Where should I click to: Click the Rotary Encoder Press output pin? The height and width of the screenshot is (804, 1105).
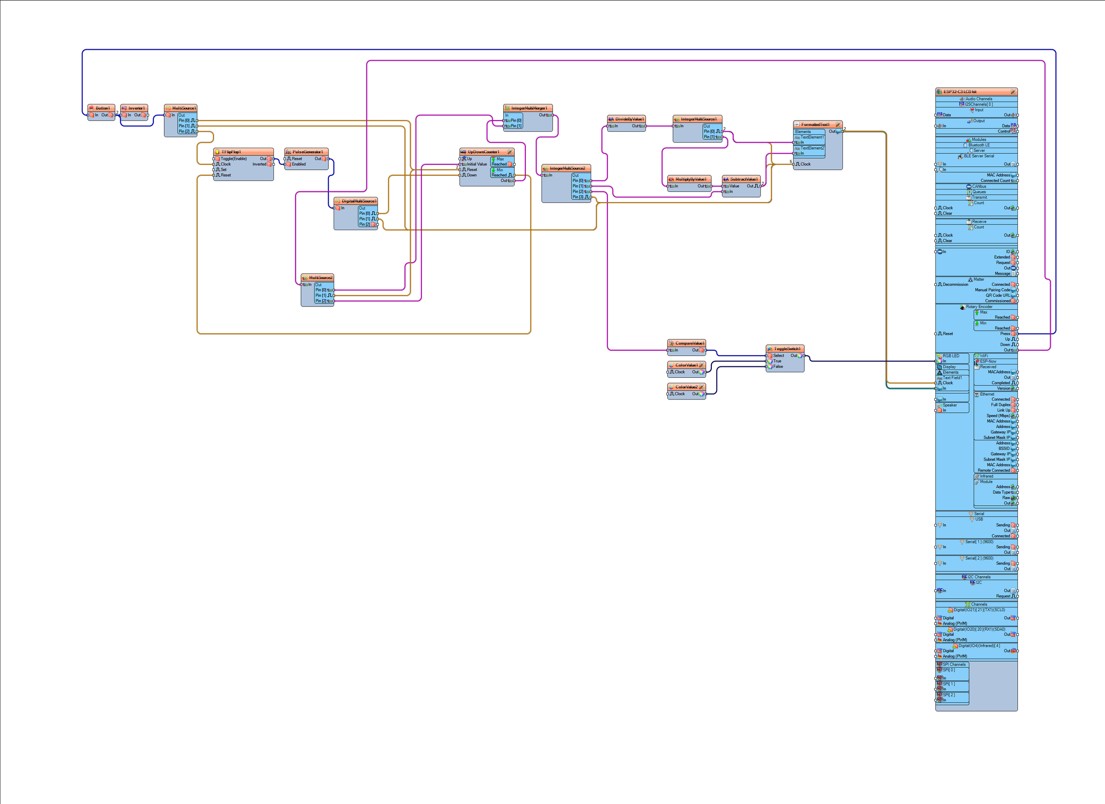pos(1018,334)
